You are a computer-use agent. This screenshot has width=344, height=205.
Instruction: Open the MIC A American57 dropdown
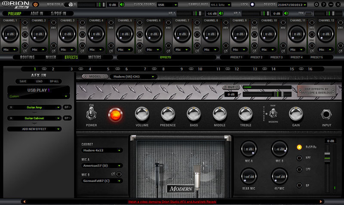[x=102, y=165]
